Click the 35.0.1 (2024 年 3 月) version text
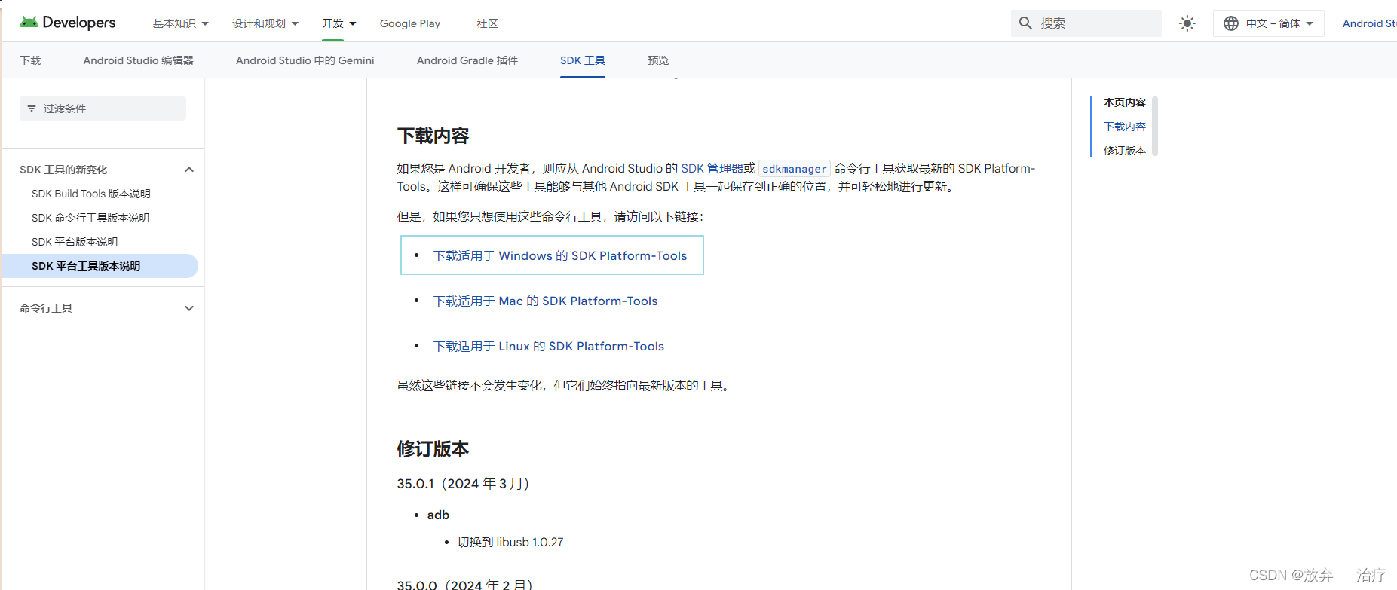 (x=464, y=484)
